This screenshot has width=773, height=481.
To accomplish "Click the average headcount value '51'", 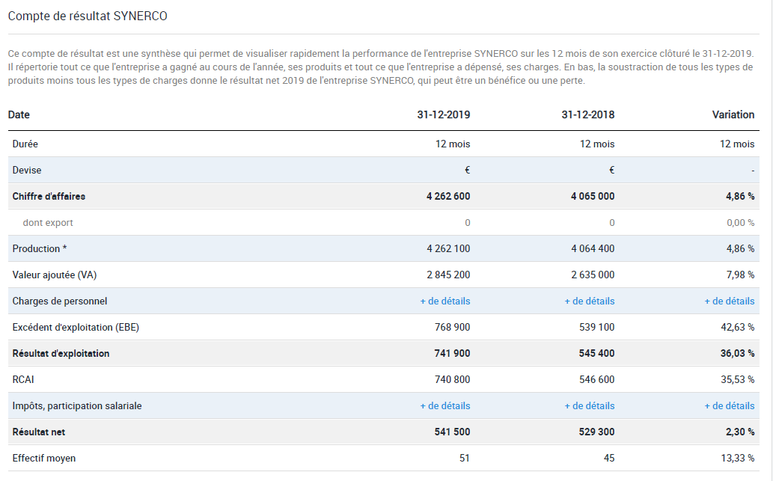I will (465, 459).
